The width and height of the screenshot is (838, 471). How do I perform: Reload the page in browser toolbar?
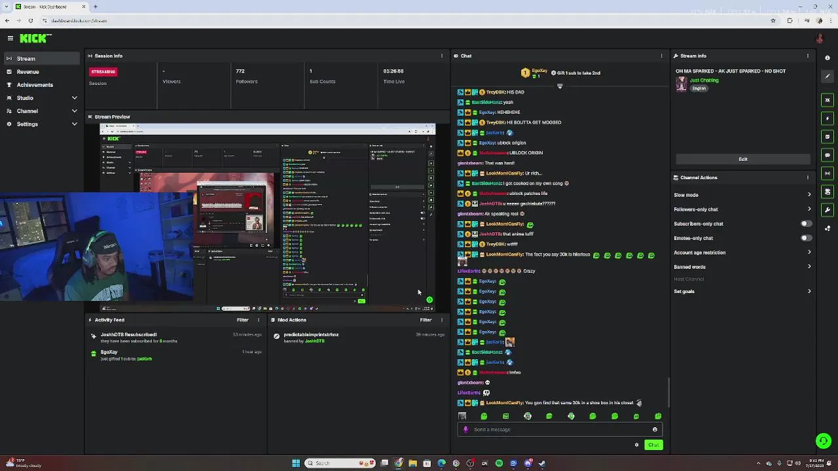30,20
